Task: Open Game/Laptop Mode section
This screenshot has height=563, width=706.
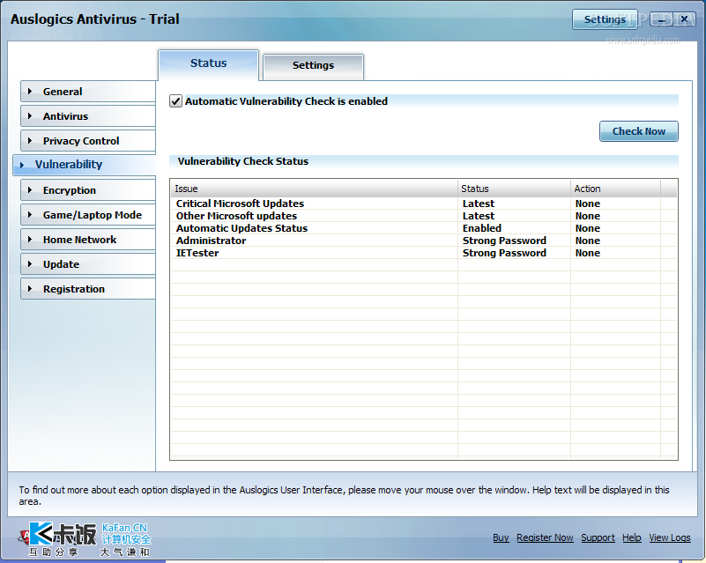Action: pyautogui.click(x=88, y=215)
